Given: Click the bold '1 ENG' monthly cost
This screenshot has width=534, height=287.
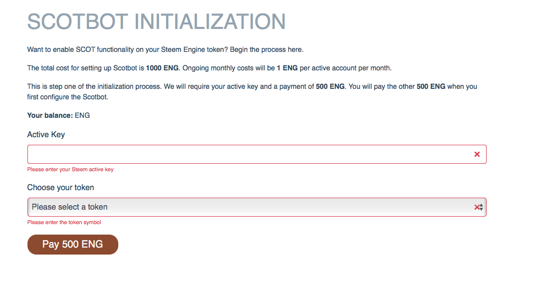Looking at the screenshot, I should [x=287, y=68].
